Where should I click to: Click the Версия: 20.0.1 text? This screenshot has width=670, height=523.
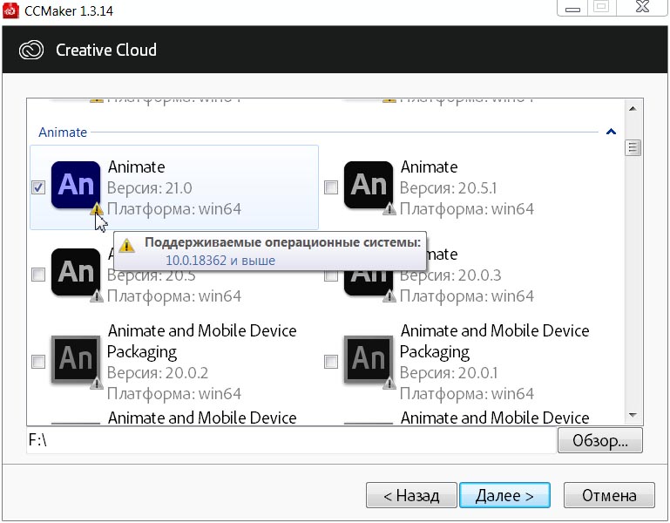pos(449,372)
